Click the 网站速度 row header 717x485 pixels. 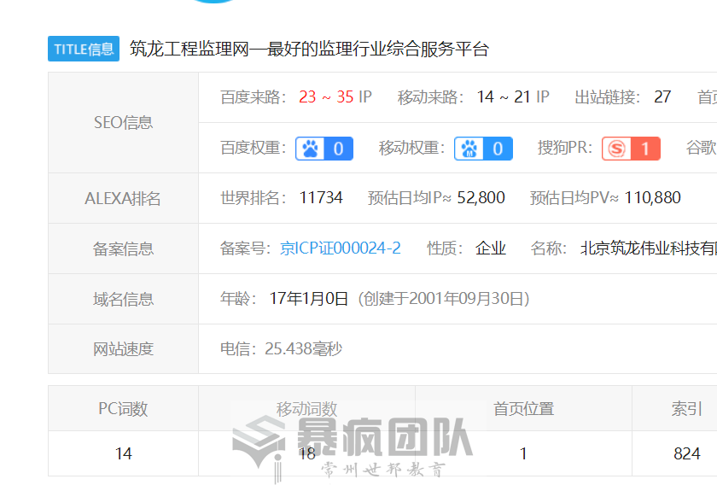[124, 349]
